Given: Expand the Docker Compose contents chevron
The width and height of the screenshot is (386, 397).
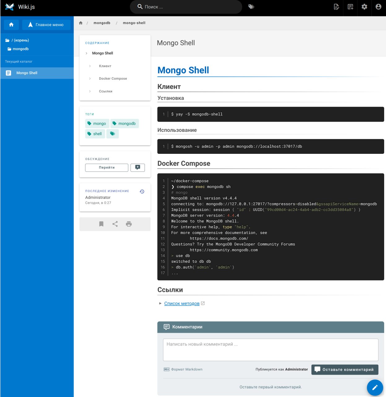Looking at the screenshot, I should click(x=90, y=79).
